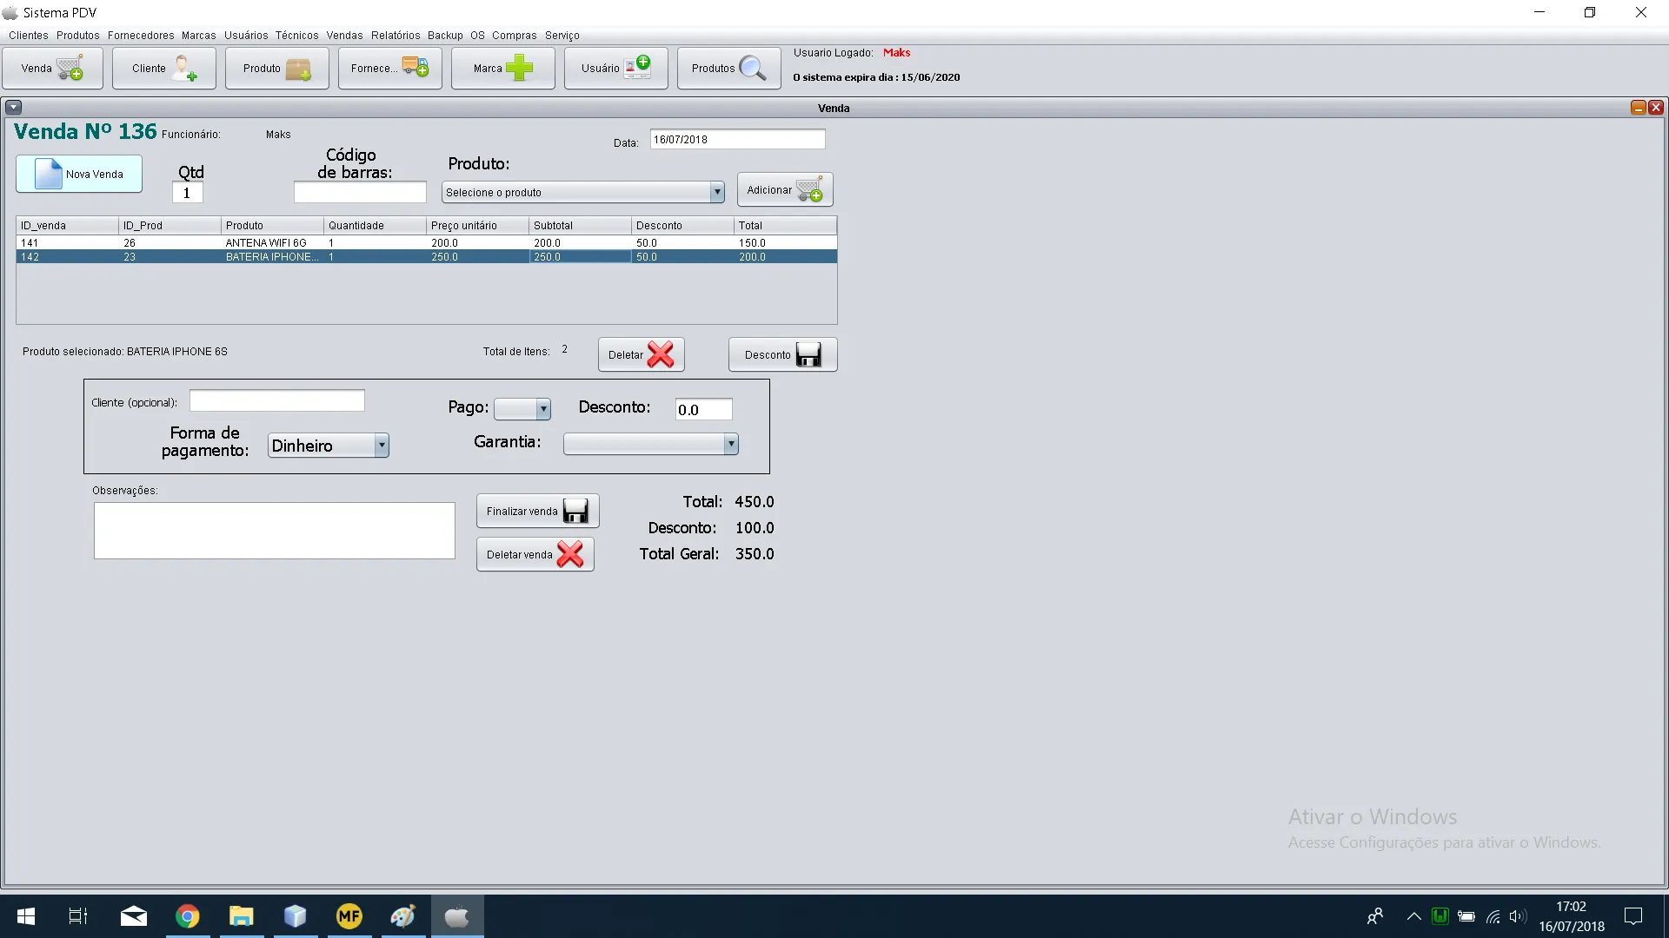Expand the 'Selecione o produto' dropdown
This screenshot has width=1669, height=938.
coord(716,193)
